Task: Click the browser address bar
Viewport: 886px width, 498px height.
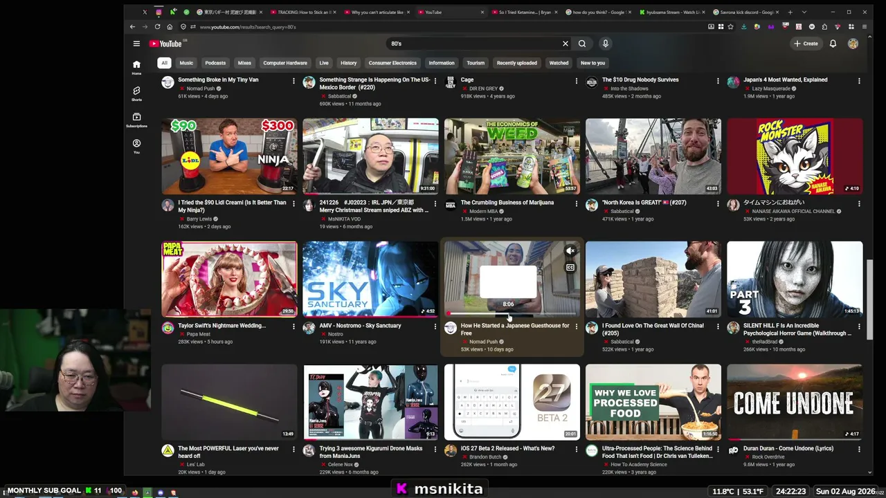Action: click(450, 27)
